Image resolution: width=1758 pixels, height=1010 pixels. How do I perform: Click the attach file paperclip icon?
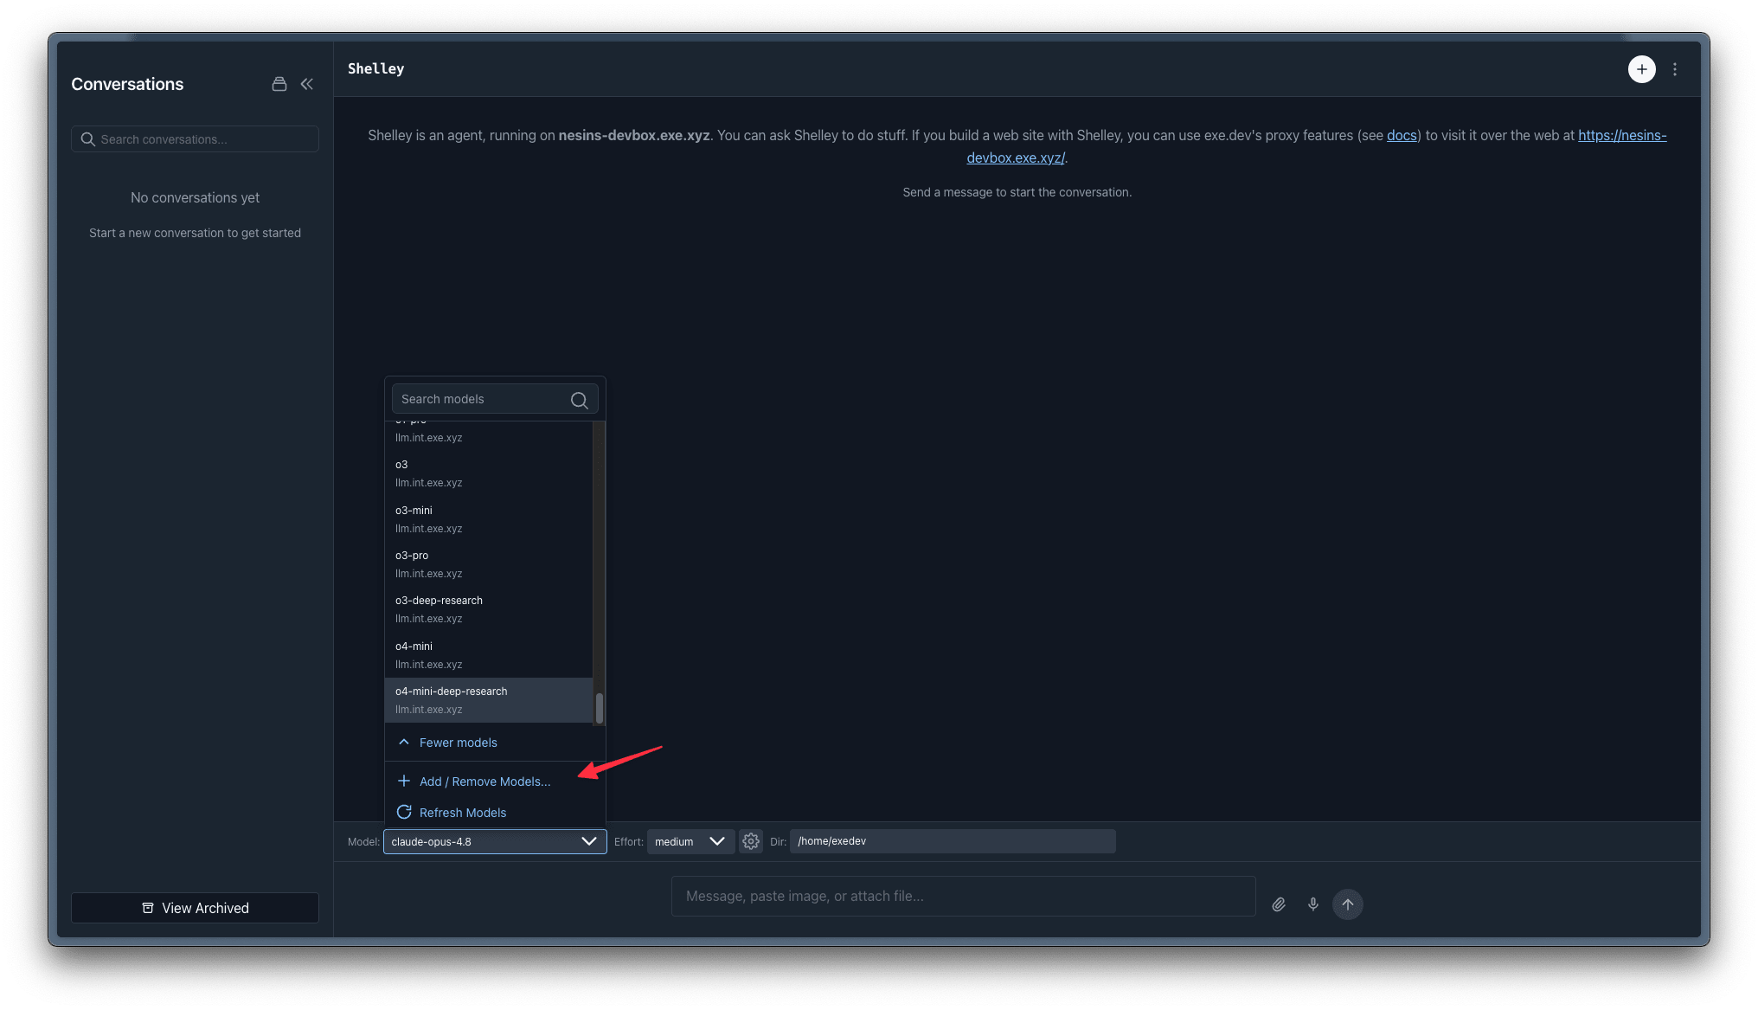(x=1279, y=904)
